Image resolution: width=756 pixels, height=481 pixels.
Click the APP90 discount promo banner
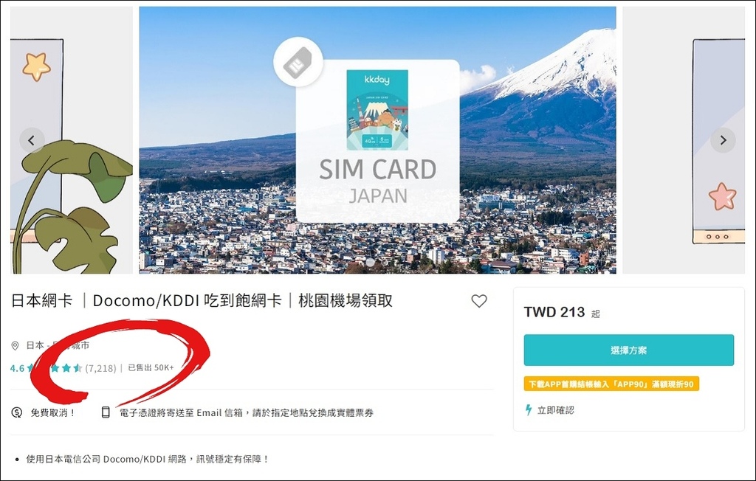click(611, 384)
